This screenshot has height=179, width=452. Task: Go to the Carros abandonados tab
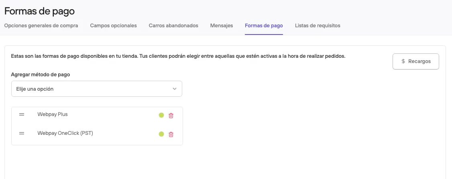coord(173,25)
